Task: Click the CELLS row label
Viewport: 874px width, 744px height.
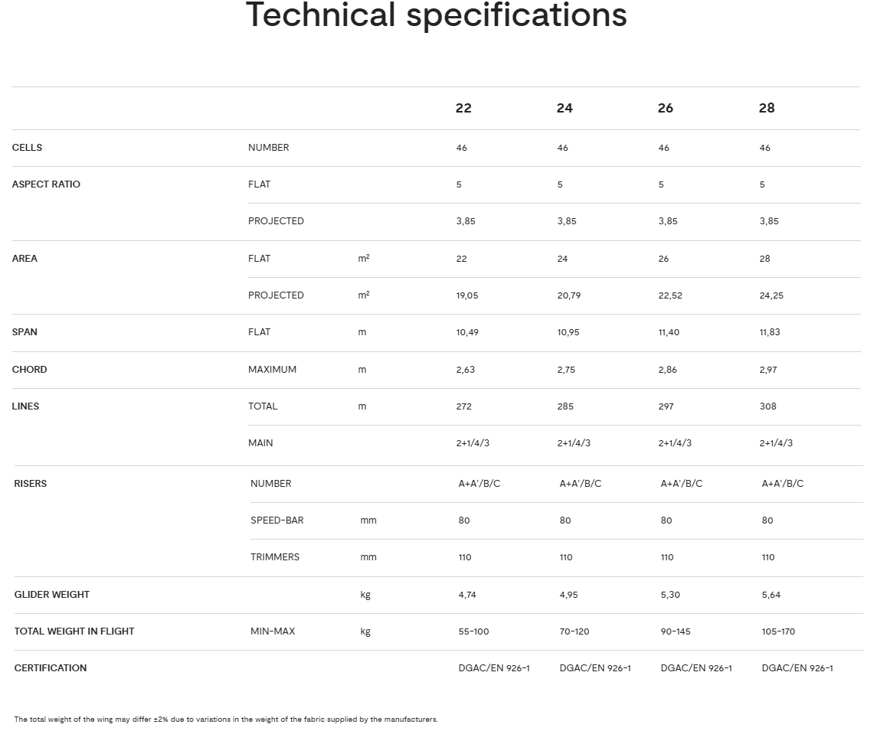Action: click(28, 148)
